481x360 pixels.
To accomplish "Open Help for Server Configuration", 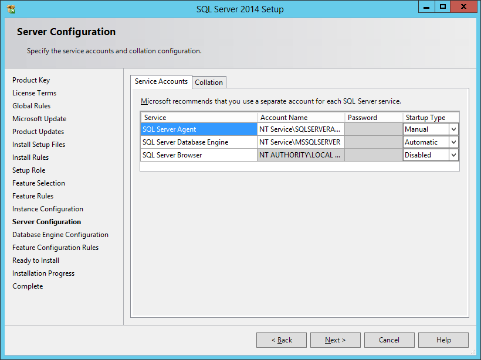I will tap(443, 340).
